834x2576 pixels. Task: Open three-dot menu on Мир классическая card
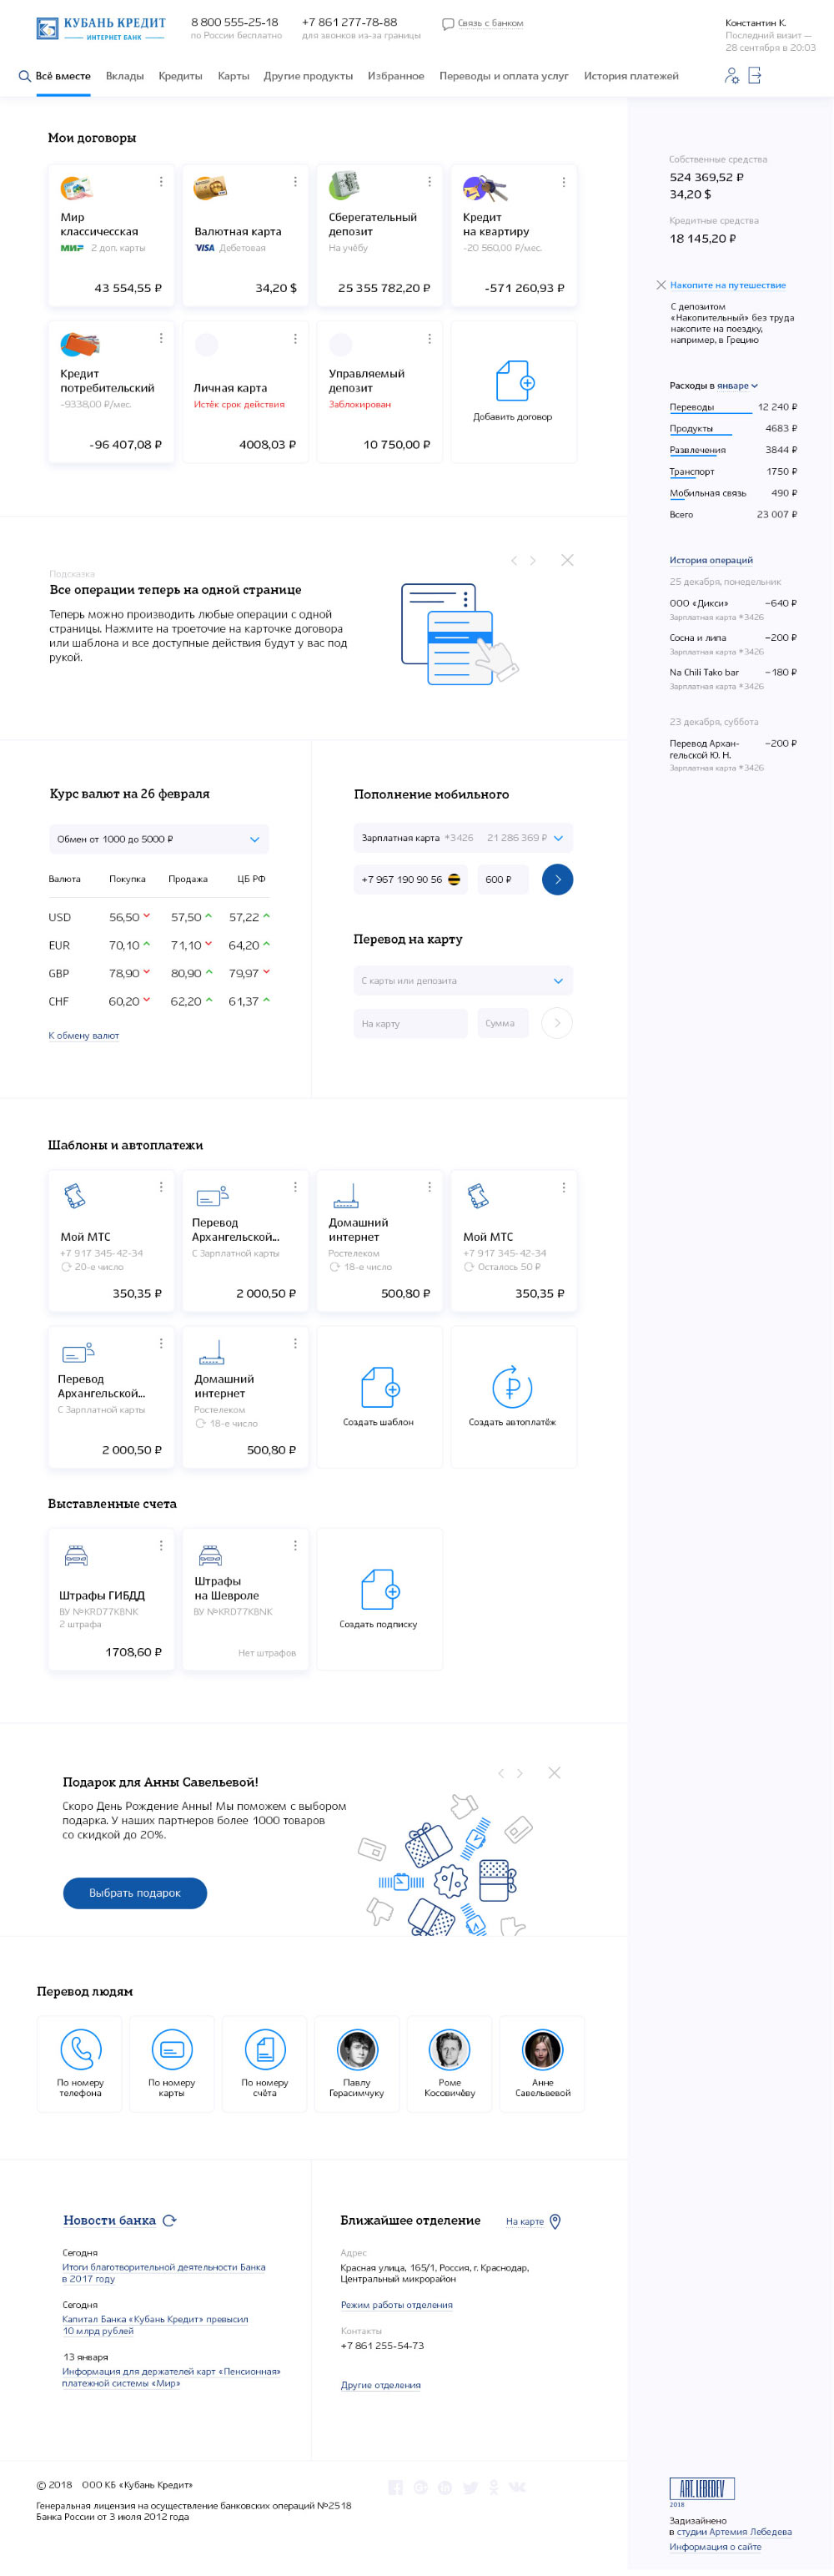161,182
